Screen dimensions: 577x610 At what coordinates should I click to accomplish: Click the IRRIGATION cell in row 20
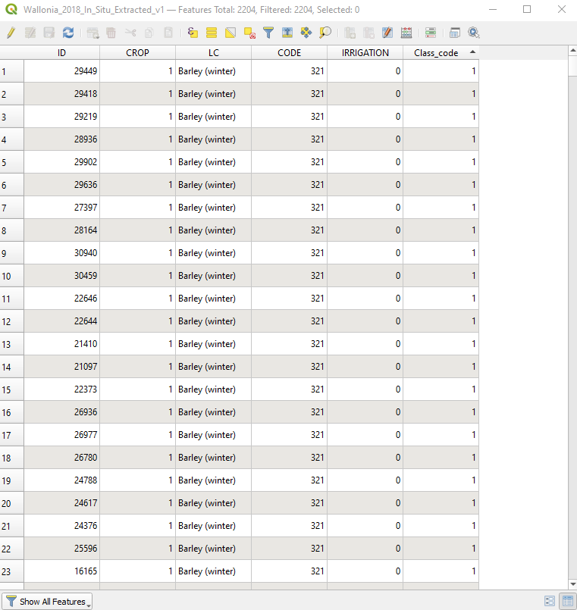coord(365,503)
